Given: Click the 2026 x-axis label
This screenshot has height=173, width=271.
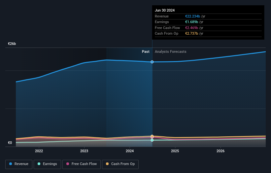Looking at the screenshot, I should pos(220,151).
